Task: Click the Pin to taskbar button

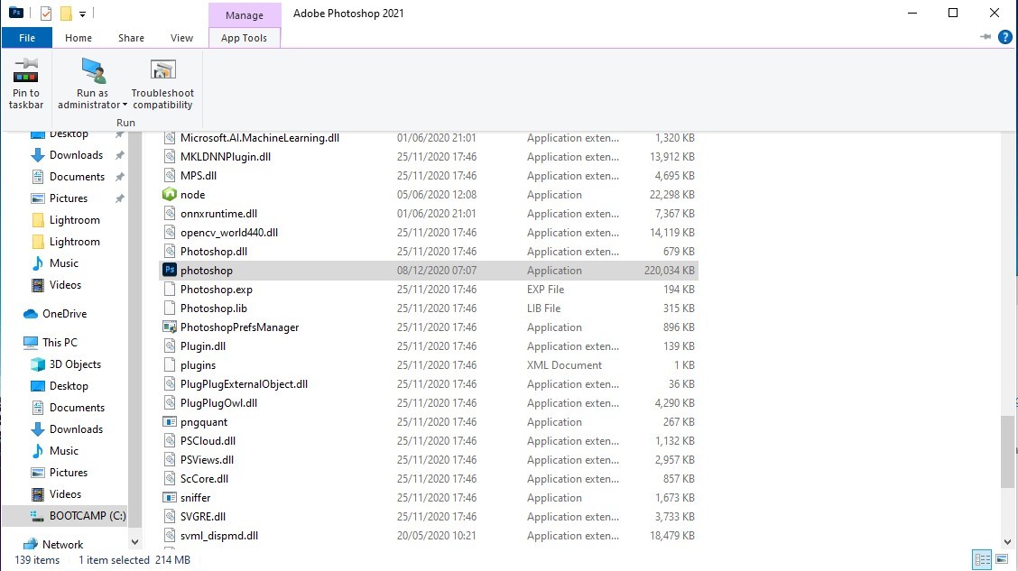Action: 26,84
